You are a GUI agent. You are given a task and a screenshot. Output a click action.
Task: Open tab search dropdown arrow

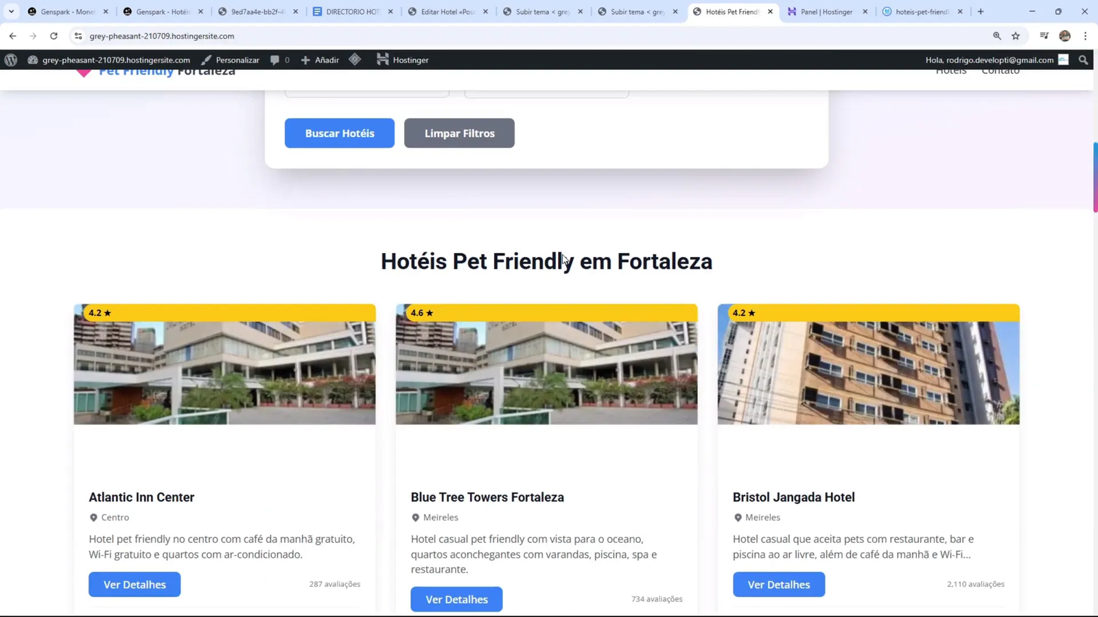click(12, 12)
